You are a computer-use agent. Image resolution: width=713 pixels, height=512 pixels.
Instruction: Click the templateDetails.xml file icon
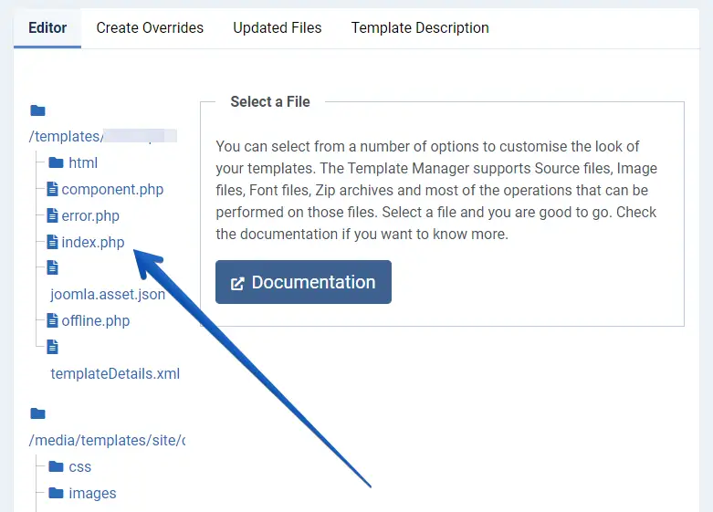tap(53, 347)
